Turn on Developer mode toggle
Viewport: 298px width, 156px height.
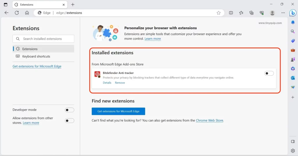[69, 110]
